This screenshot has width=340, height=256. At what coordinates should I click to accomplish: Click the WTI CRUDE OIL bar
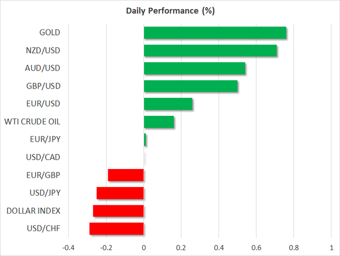[x=159, y=122]
